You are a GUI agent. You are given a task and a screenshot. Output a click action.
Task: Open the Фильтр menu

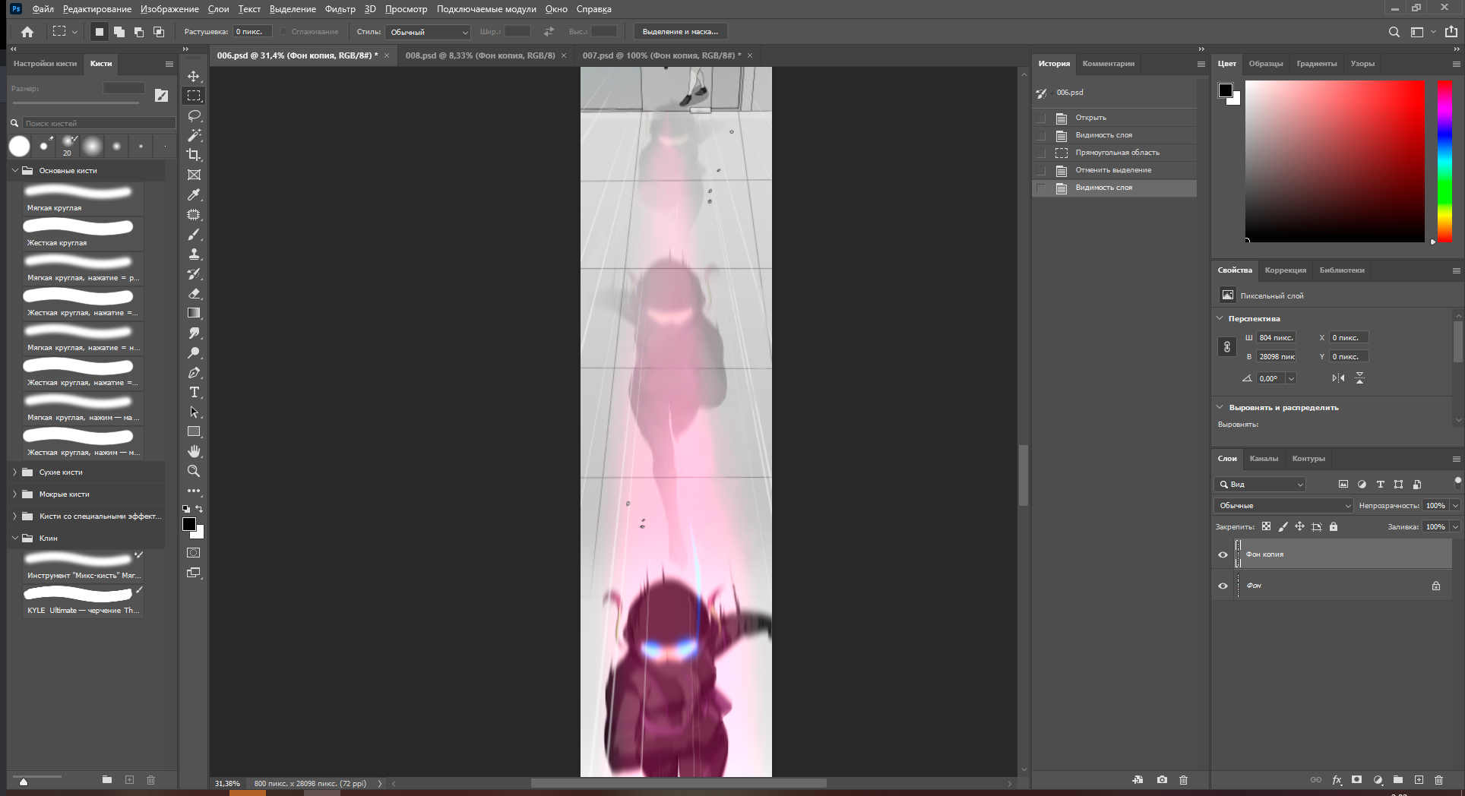click(340, 9)
